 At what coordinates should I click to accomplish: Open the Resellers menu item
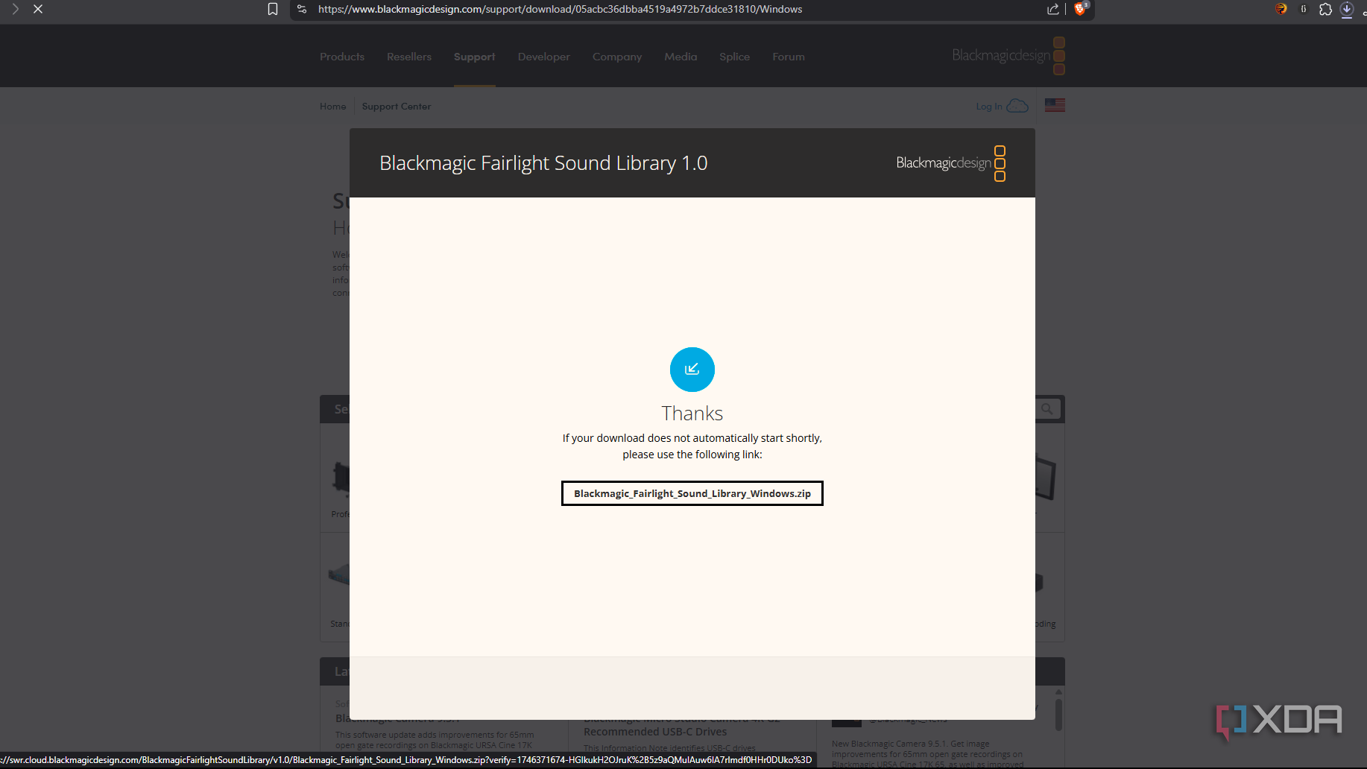click(409, 57)
